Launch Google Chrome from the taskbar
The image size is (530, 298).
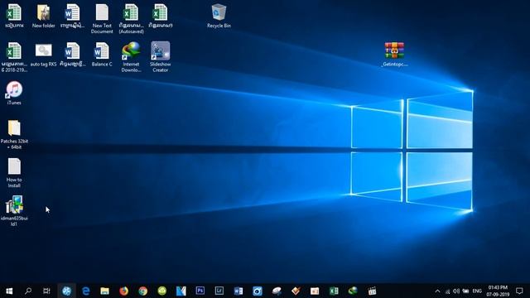(143, 291)
